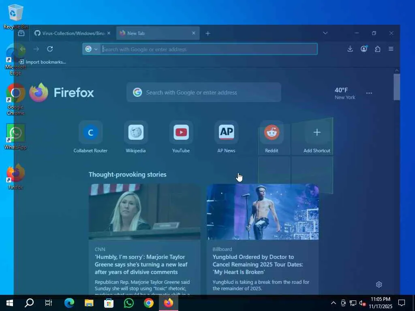
Task: Show hidden system tray icons chevron
Action: pos(334,303)
